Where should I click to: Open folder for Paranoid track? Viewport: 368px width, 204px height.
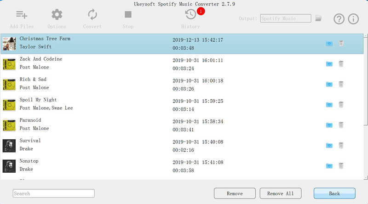[329, 125]
